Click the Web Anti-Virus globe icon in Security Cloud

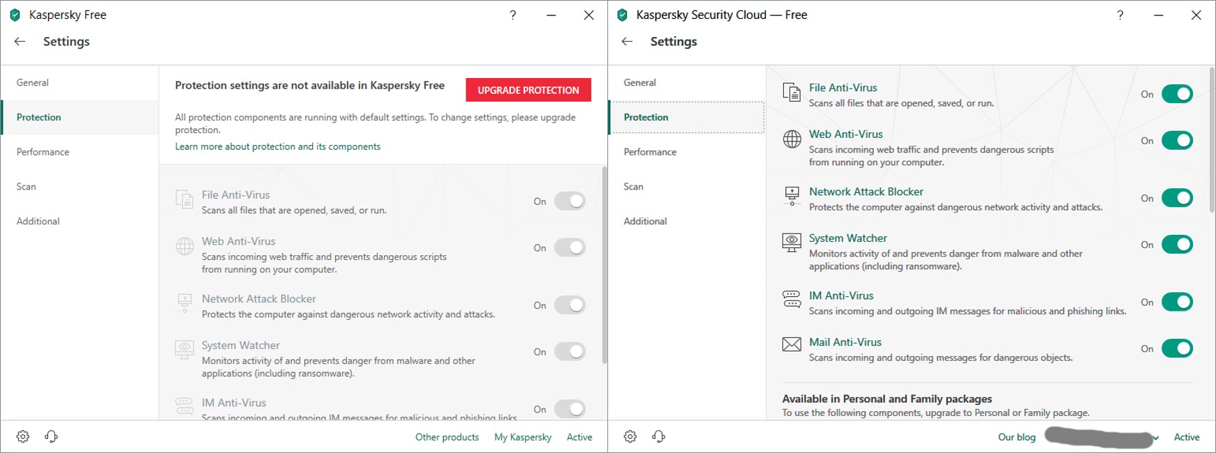[792, 139]
